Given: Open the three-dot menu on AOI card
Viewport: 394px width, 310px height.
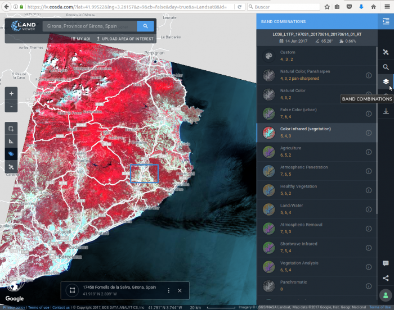Looking at the screenshot, I should tap(169, 290).
